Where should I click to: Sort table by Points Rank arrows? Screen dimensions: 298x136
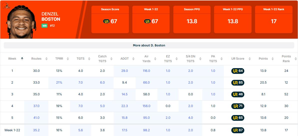click(296, 59)
